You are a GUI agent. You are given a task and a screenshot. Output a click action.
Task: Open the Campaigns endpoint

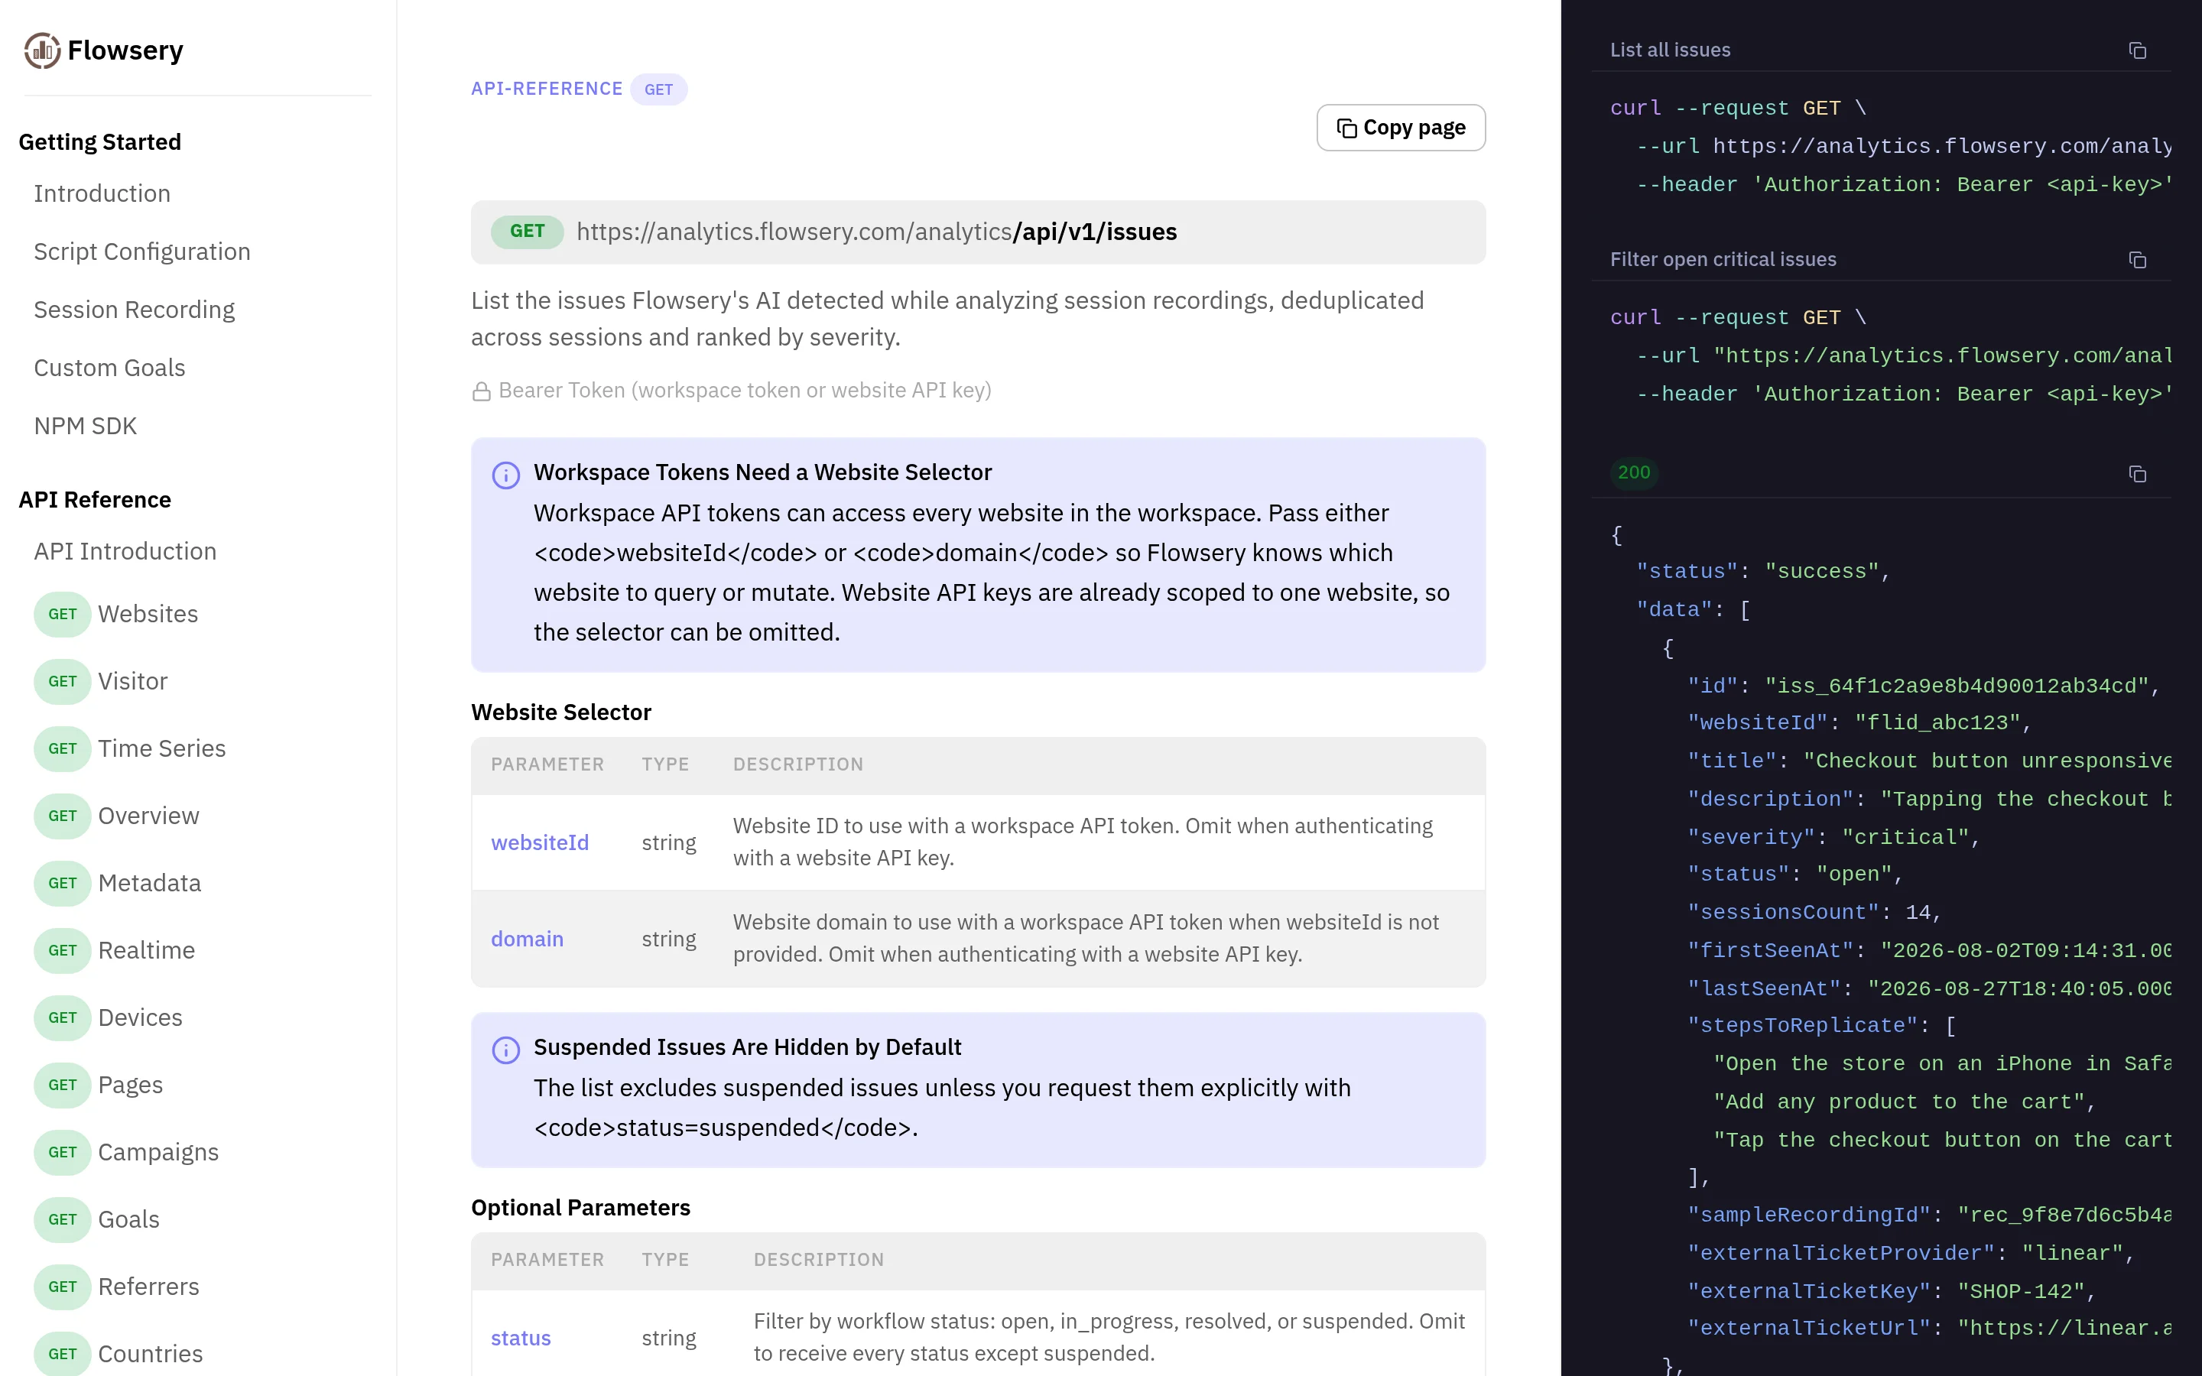click(x=126, y=1153)
